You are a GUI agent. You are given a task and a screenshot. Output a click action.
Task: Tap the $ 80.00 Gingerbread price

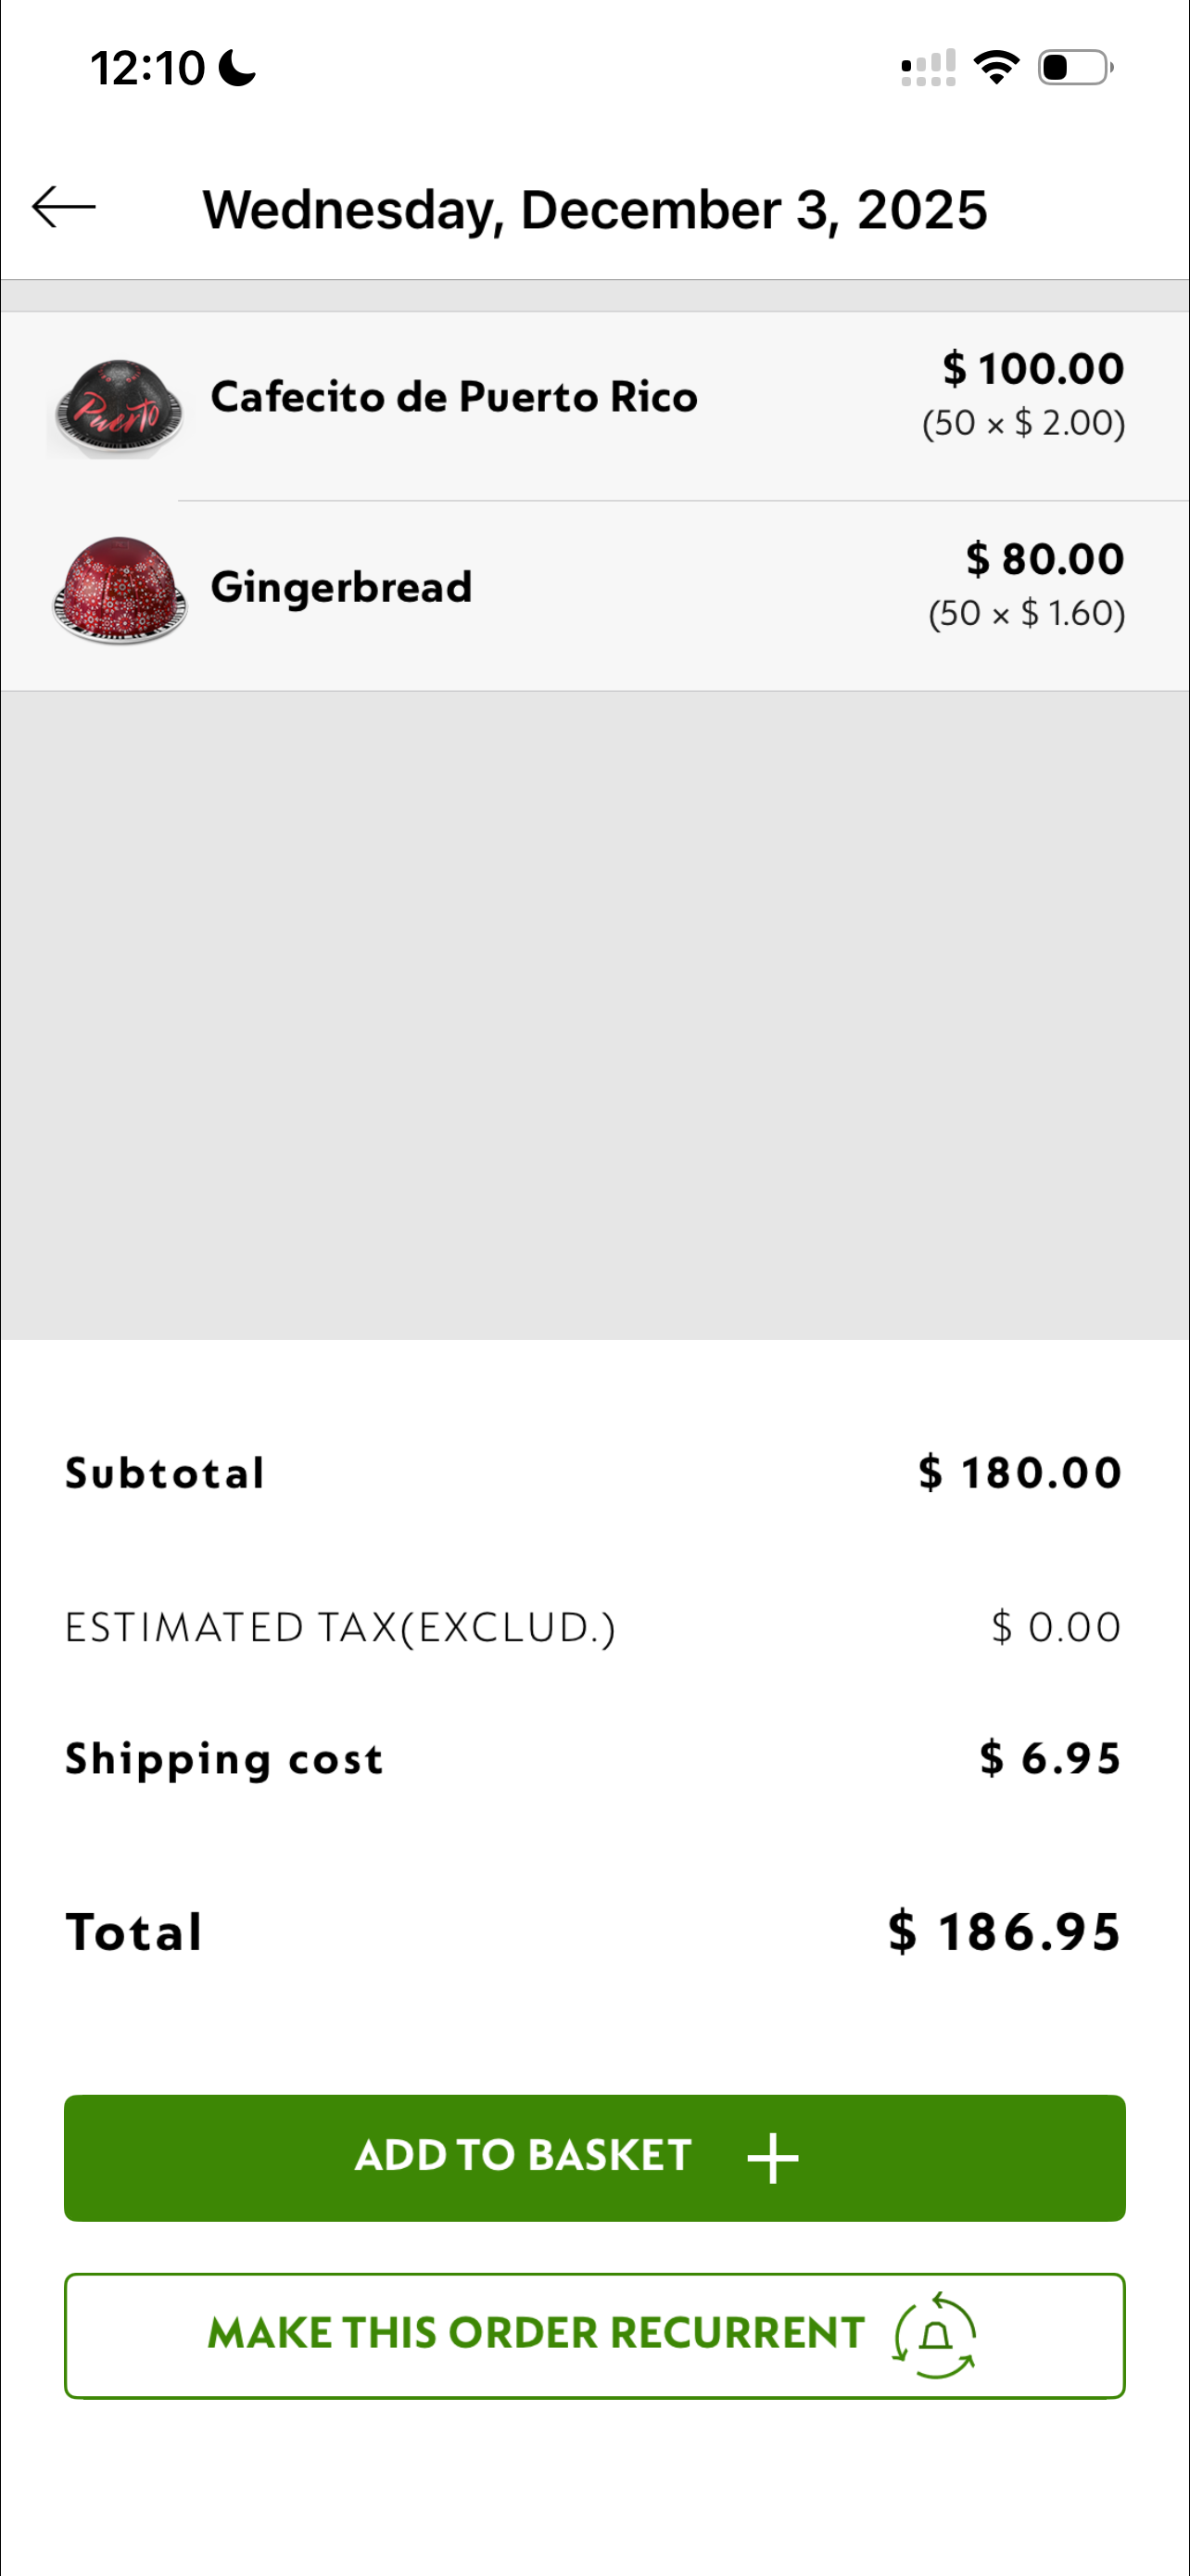[1044, 559]
